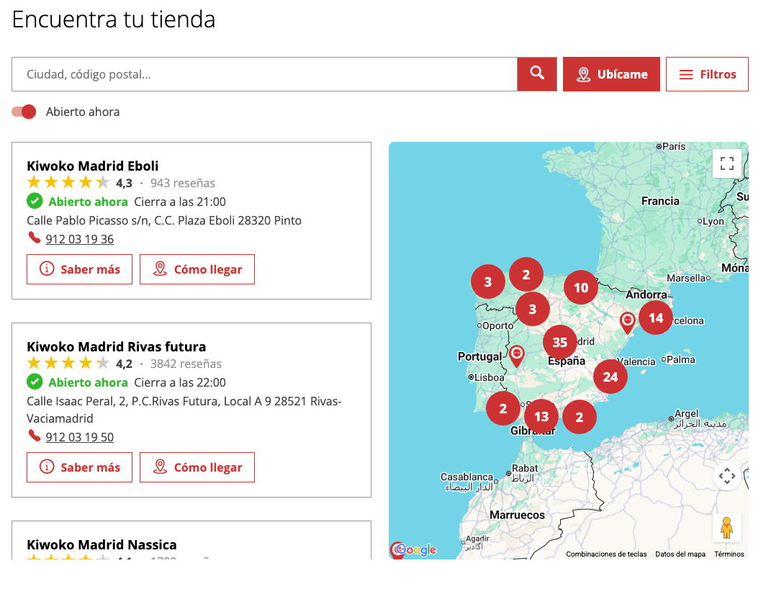This screenshot has height=589, width=766.
Task: Click the map cluster showing 35 stores
Action: 560,342
